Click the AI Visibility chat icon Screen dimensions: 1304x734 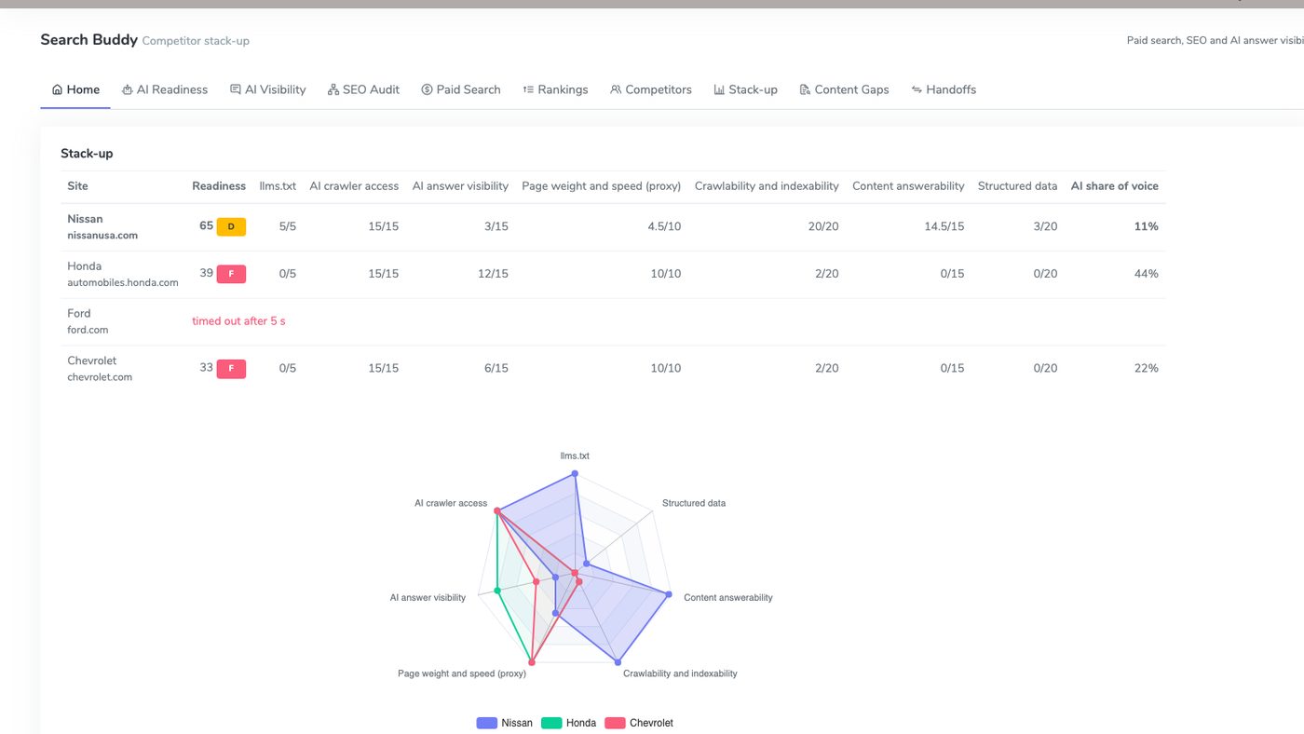coord(236,90)
